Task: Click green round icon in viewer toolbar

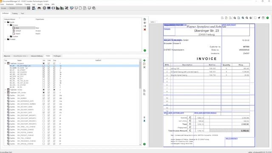Action: coord(267,18)
